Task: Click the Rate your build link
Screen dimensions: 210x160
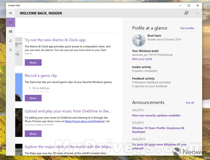Action: point(142,59)
